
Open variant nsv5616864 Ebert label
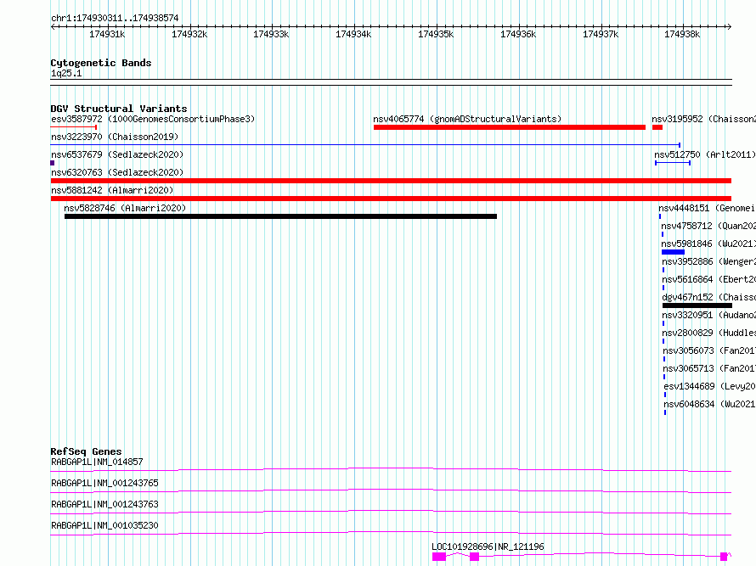708,279
